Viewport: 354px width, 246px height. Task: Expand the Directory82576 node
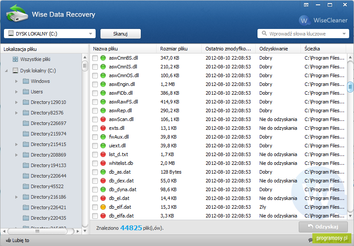pyautogui.click(x=16, y=113)
